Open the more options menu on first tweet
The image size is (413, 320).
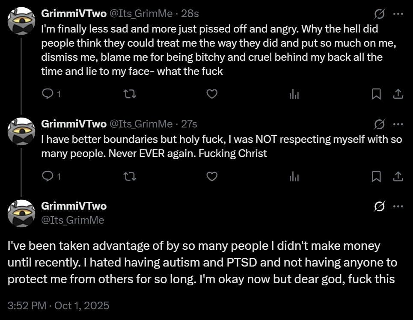(x=398, y=15)
